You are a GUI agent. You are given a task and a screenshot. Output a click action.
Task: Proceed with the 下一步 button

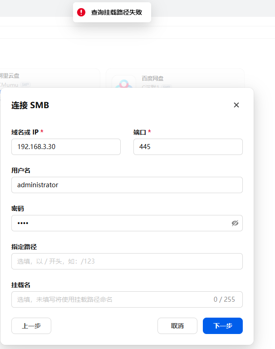223,326
